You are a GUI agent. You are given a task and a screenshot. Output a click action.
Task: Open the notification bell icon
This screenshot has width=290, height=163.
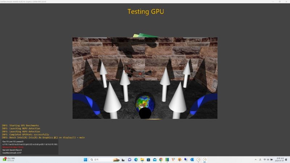point(286,160)
